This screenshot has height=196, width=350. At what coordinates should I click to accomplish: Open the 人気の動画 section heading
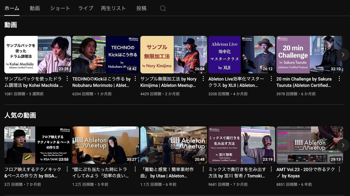click(20, 115)
